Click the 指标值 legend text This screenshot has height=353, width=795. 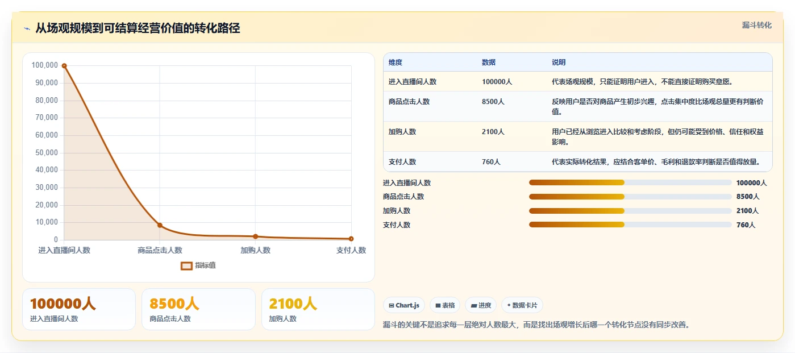coord(205,265)
